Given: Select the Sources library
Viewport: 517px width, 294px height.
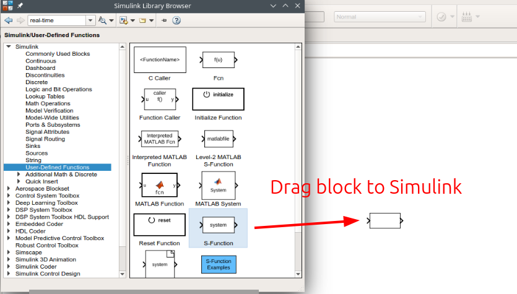Looking at the screenshot, I should [37, 153].
